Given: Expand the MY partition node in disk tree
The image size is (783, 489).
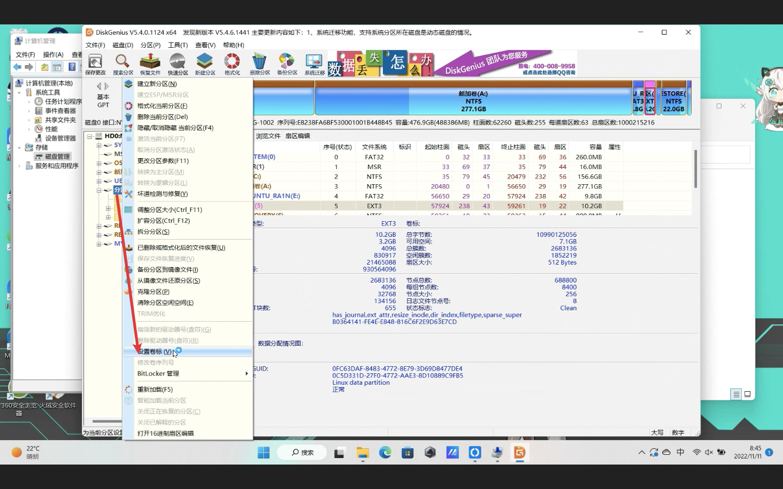Looking at the screenshot, I should [99, 244].
